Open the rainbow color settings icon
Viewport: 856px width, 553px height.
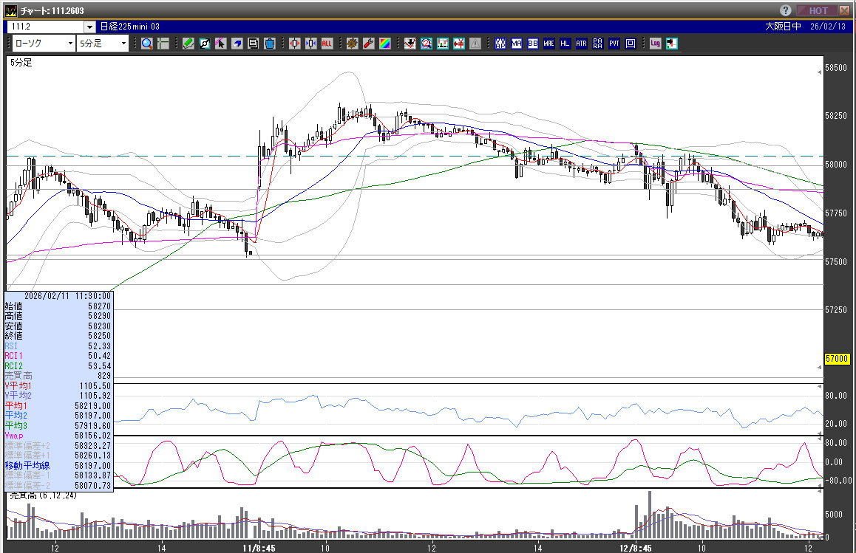tap(384, 44)
